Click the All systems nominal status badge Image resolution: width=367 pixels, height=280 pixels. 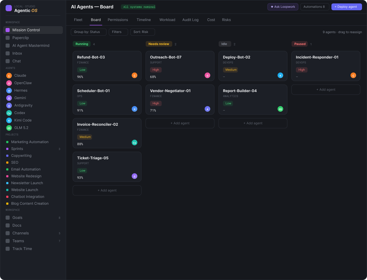point(139,7)
